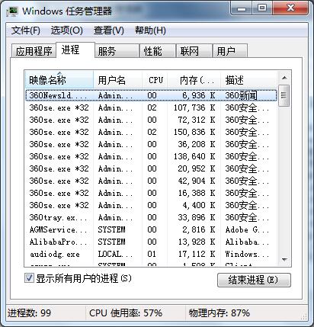Select 360se.exe row using 107,736 K
This screenshot has width=314, height=327.
(151, 107)
